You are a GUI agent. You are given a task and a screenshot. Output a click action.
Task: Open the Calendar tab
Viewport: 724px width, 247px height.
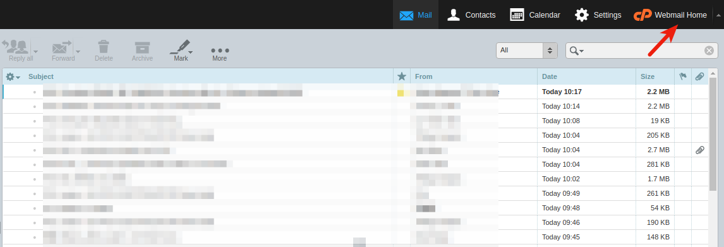pyautogui.click(x=535, y=15)
